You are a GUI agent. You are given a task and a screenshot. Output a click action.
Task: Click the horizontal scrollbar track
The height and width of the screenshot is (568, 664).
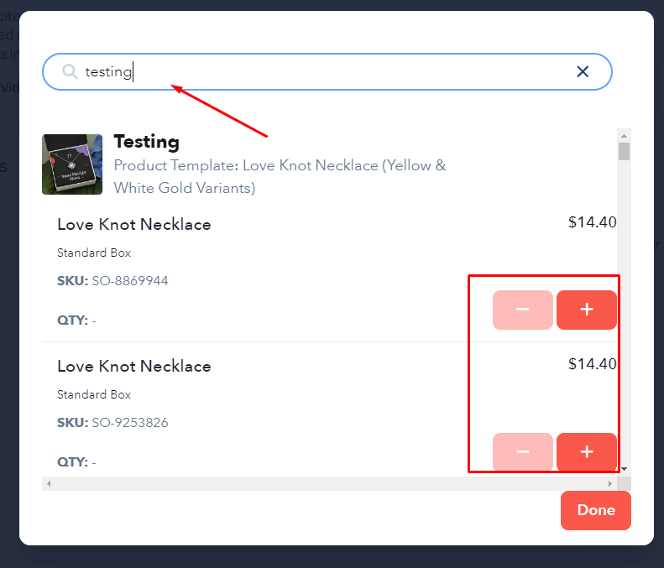[329, 484]
